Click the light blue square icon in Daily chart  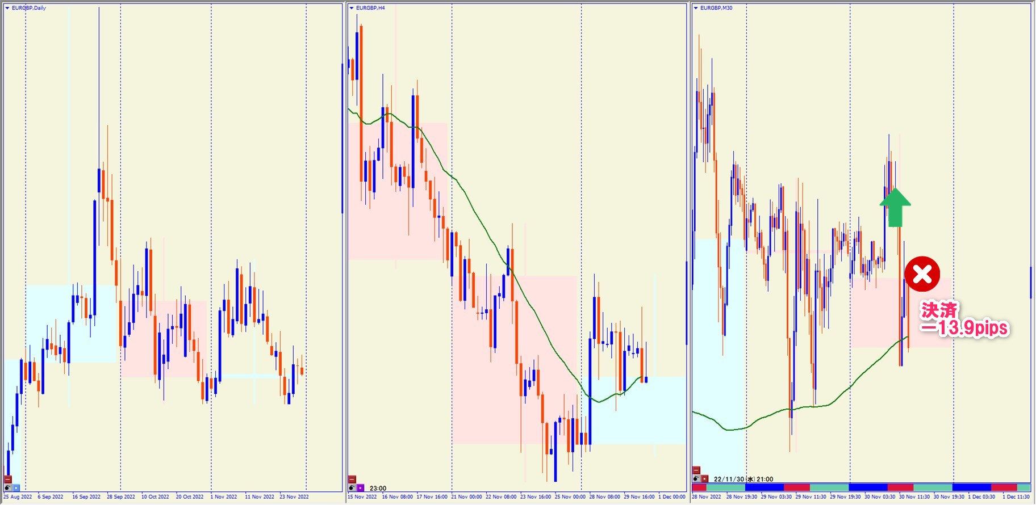16,487
